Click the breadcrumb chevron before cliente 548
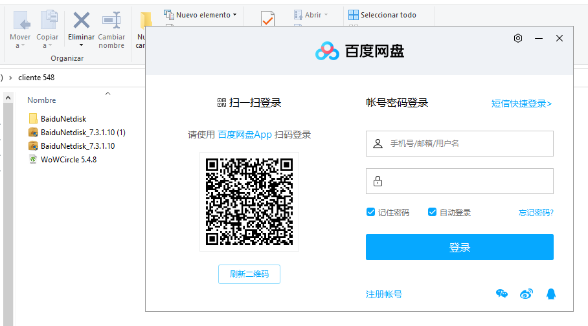 (x=10, y=78)
